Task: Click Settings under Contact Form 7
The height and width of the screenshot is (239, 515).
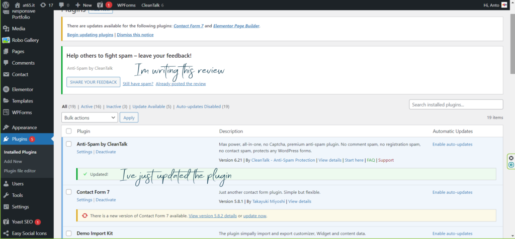Action: (84, 200)
